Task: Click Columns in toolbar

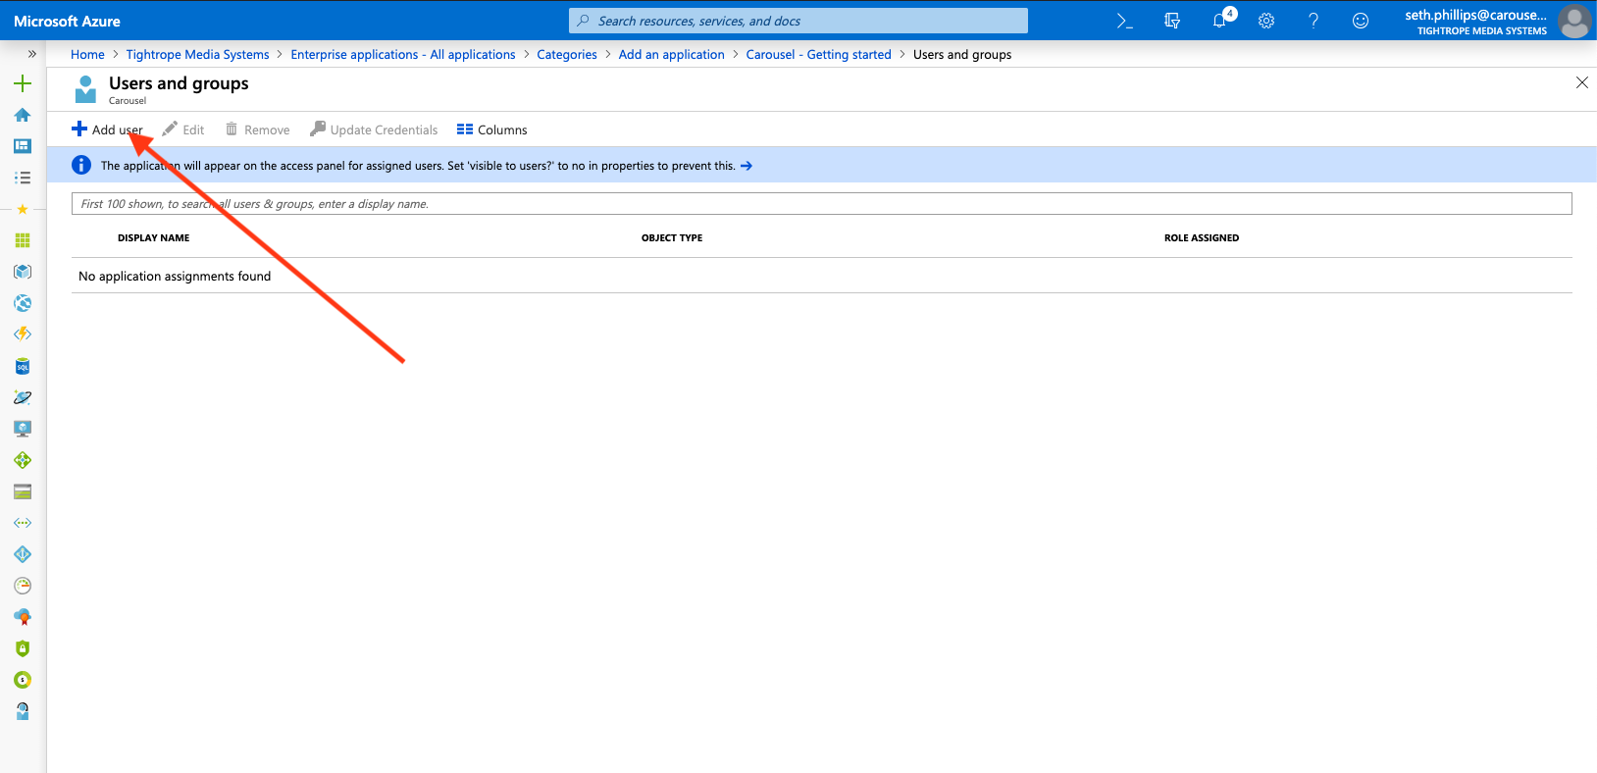Action: [491, 129]
